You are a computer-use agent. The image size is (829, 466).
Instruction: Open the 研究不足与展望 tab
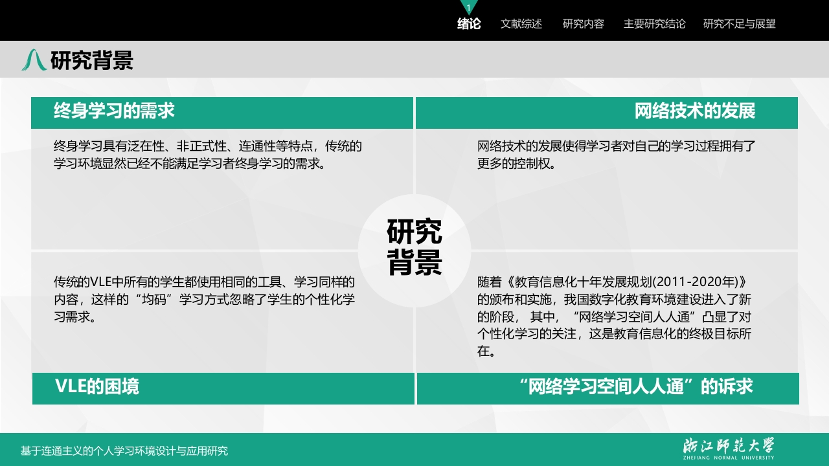click(x=740, y=24)
